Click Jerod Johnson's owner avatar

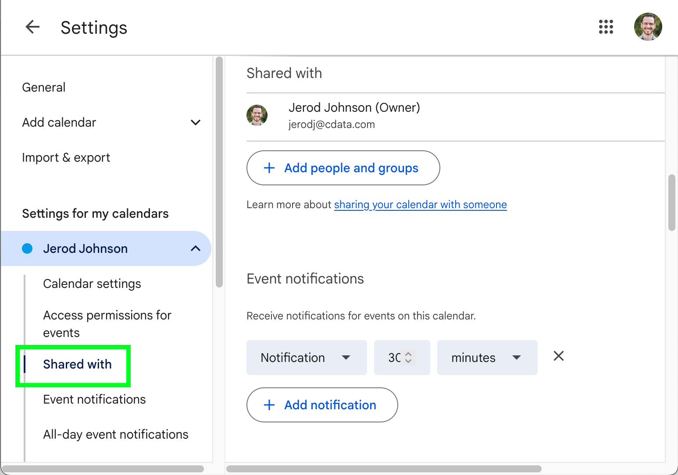click(x=257, y=115)
